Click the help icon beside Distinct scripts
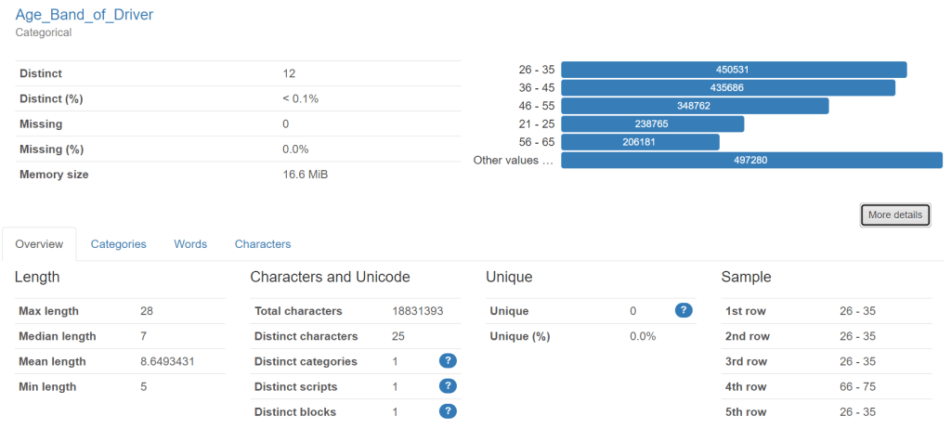951x429 pixels. (x=448, y=386)
